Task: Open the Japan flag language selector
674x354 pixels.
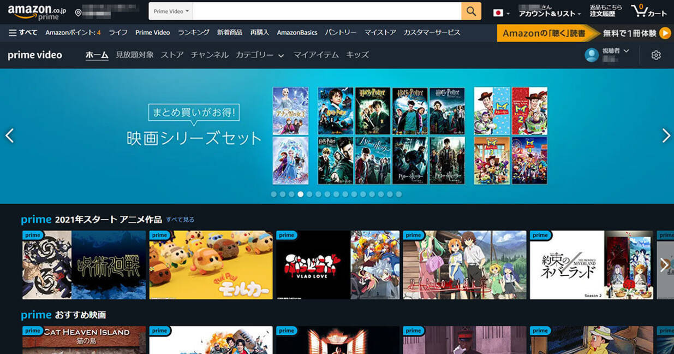Action: coord(500,13)
